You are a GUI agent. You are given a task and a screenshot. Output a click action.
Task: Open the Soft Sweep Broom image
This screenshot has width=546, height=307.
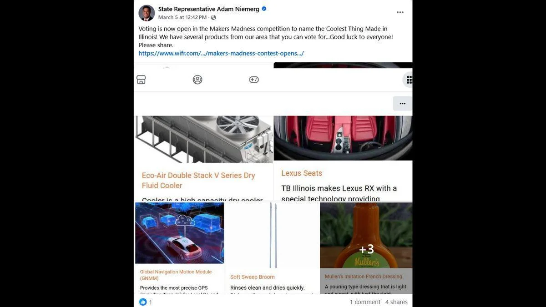[x=272, y=235]
